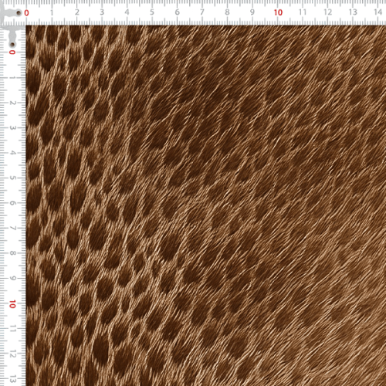The width and height of the screenshot is (386, 386).
Task: Click the 12 mark on the top ruler
Action: tap(327, 12)
